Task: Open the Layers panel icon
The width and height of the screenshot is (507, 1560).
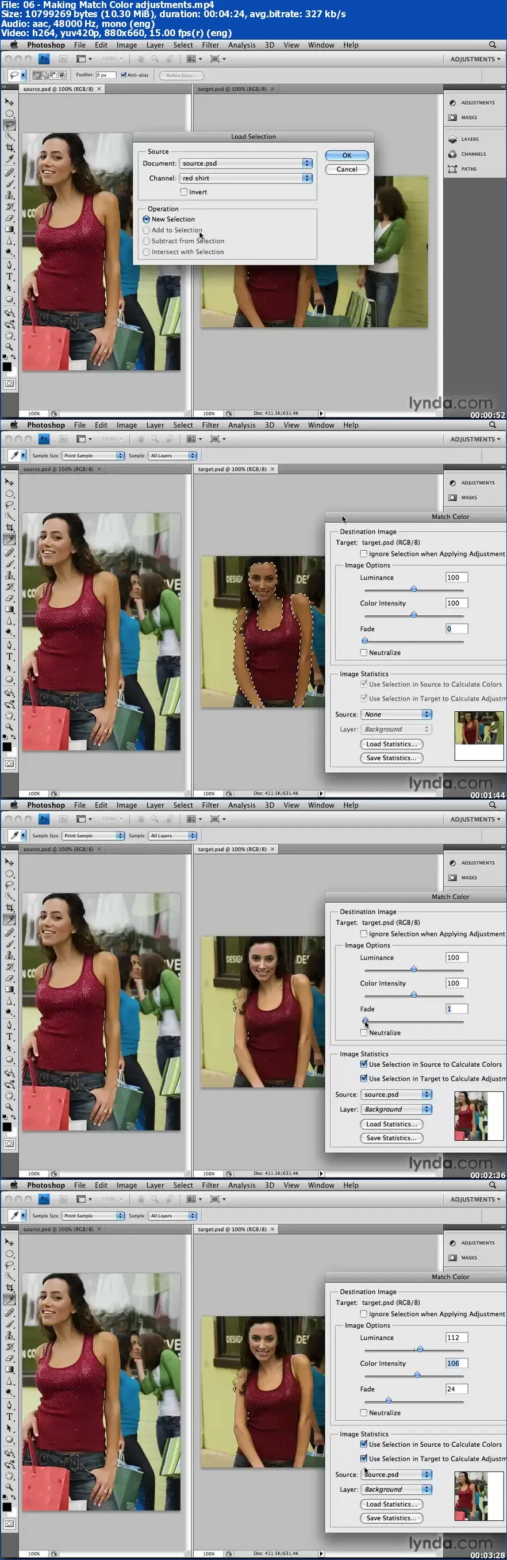Action: pyautogui.click(x=452, y=139)
